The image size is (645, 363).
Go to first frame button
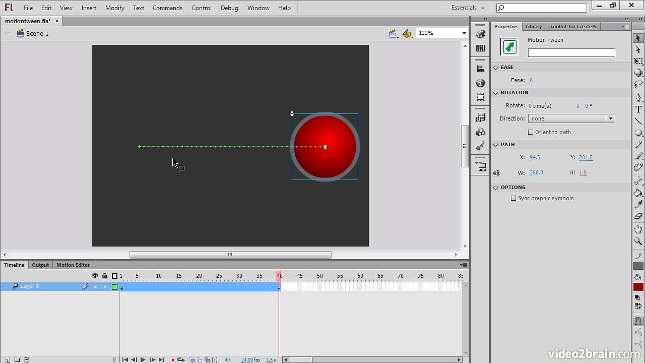pos(124,359)
